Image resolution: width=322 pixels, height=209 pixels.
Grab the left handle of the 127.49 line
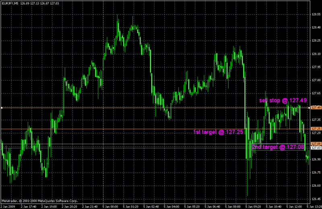pyautogui.click(x=2, y=108)
